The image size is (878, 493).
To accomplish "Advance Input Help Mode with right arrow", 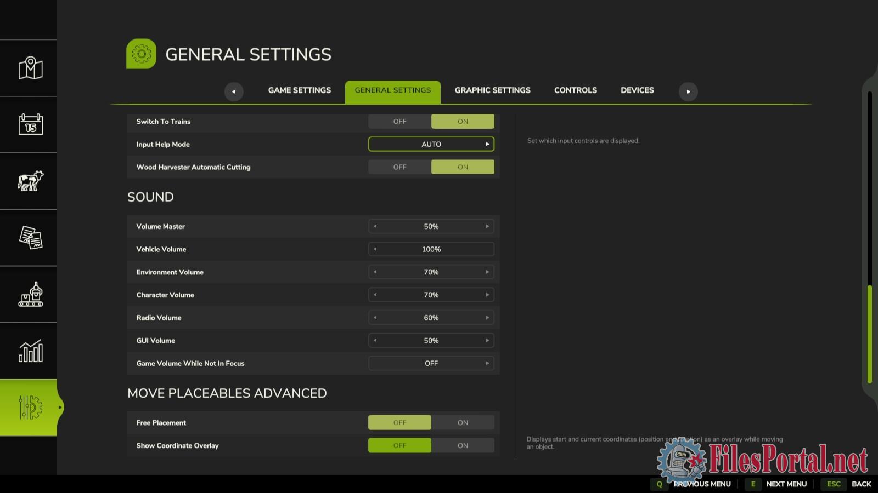I will 487,144.
